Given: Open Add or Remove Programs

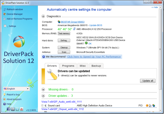Looking at the screenshot, I should tap(19, 19).
